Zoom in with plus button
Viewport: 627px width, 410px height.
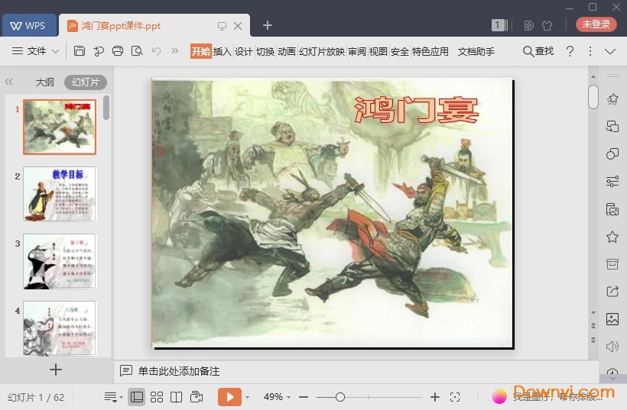[435, 397]
